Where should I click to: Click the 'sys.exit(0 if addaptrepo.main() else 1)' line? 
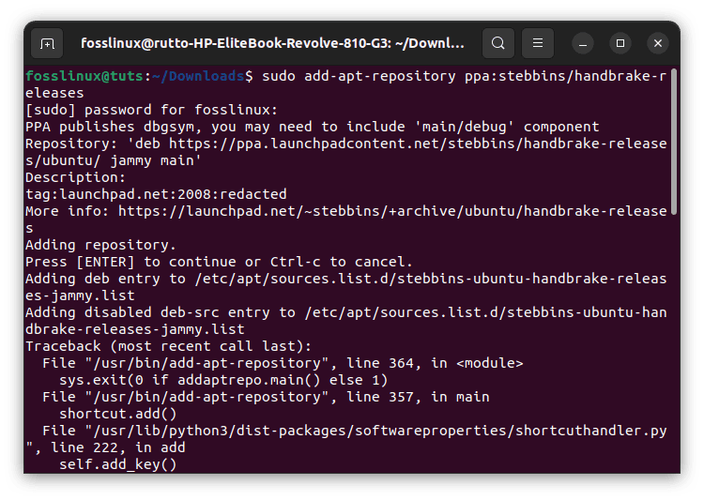pos(223,380)
